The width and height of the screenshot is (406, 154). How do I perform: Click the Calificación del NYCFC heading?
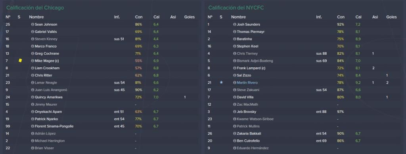(236, 8)
